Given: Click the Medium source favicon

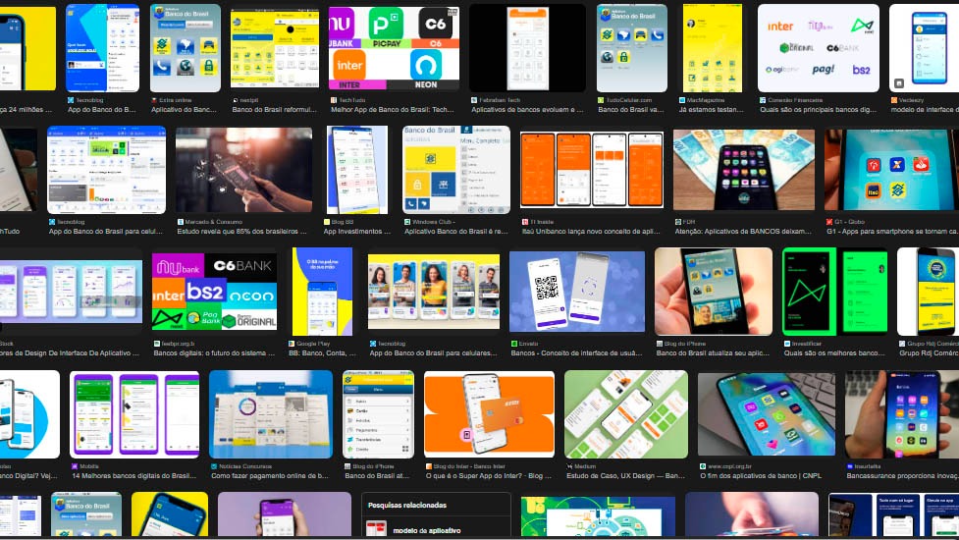Looking at the screenshot, I should pyautogui.click(x=569, y=466).
